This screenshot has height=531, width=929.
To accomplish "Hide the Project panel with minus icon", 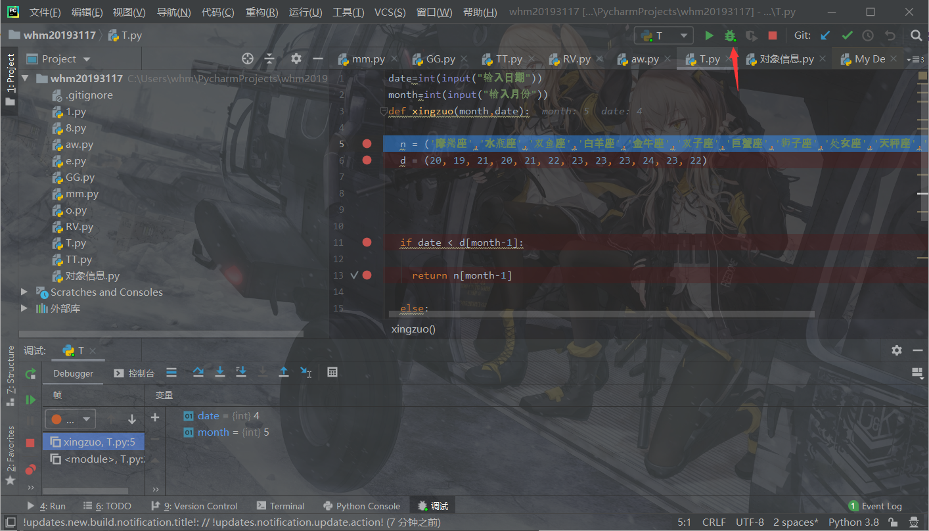I will click(318, 58).
